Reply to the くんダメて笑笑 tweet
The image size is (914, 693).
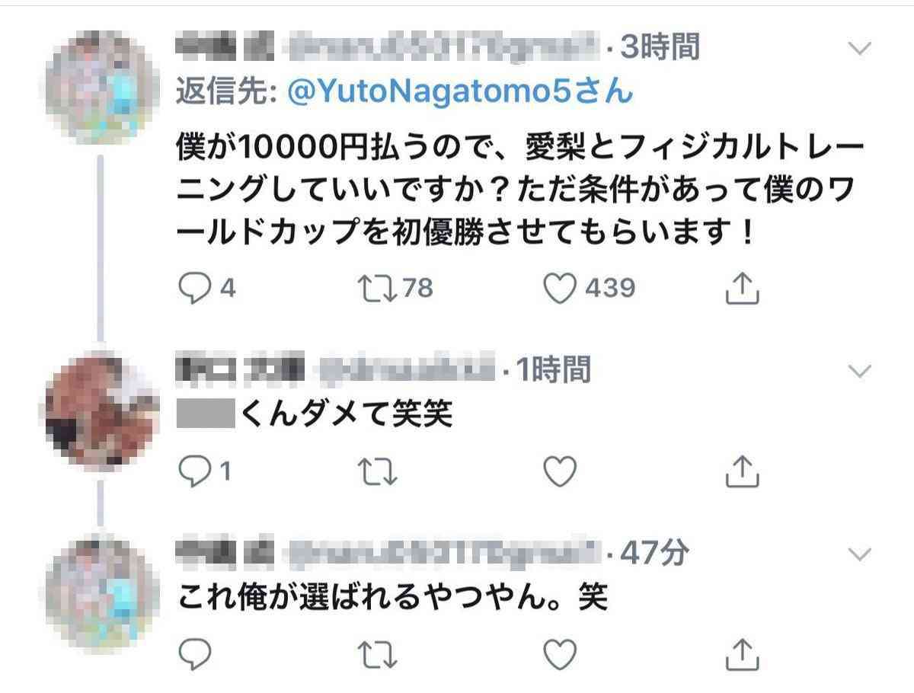[195, 473]
